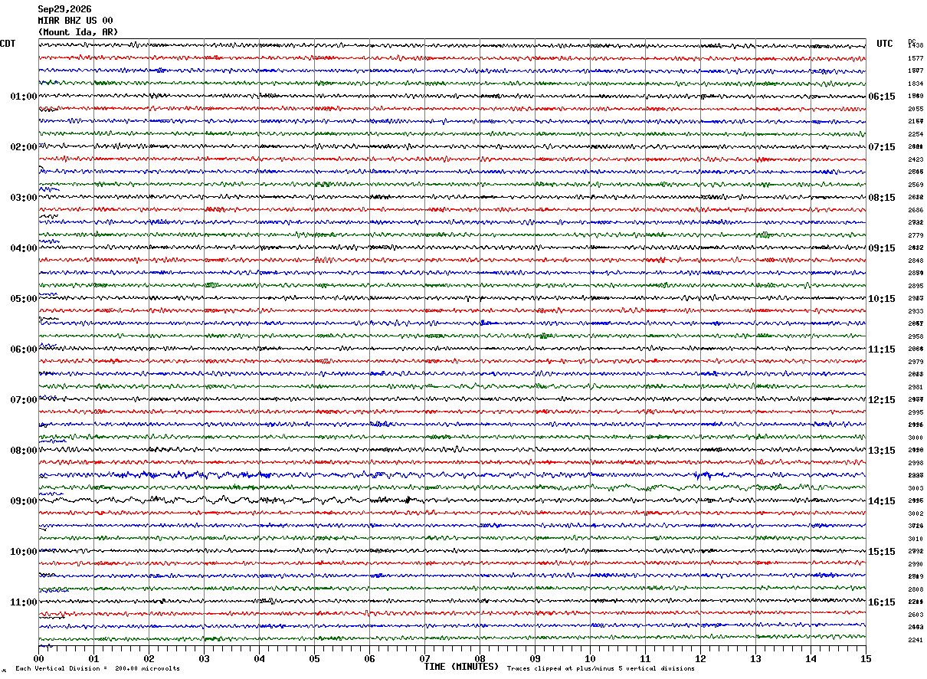Click the (Mount Ida, AR) location text

point(78,32)
